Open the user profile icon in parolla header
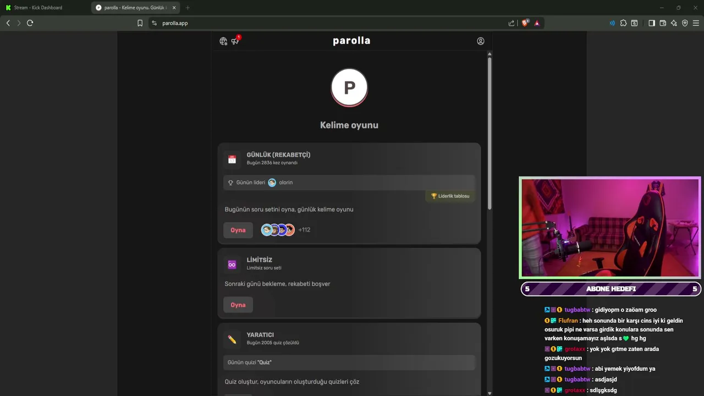The height and width of the screenshot is (396, 704). (x=481, y=41)
